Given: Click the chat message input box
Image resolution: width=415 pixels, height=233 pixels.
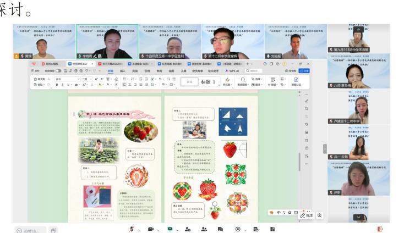Looking at the screenshot, I should [30, 231].
